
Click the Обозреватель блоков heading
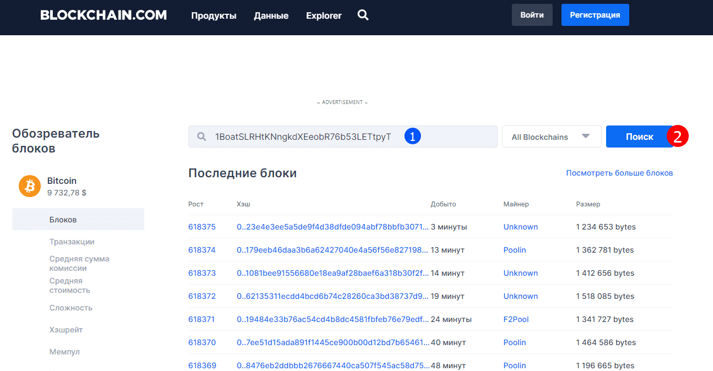tap(56, 140)
